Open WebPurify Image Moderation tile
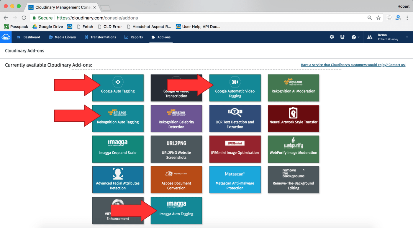This screenshot has width=413, height=228. pyautogui.click(x=294, y=149)
